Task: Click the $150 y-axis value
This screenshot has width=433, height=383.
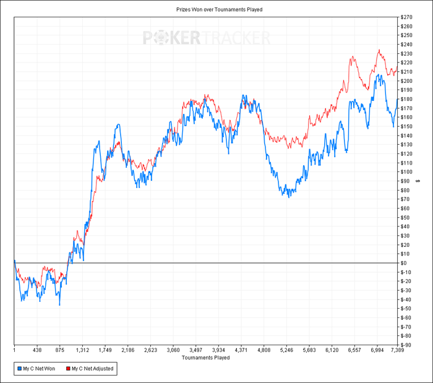Action: (406, 126)
